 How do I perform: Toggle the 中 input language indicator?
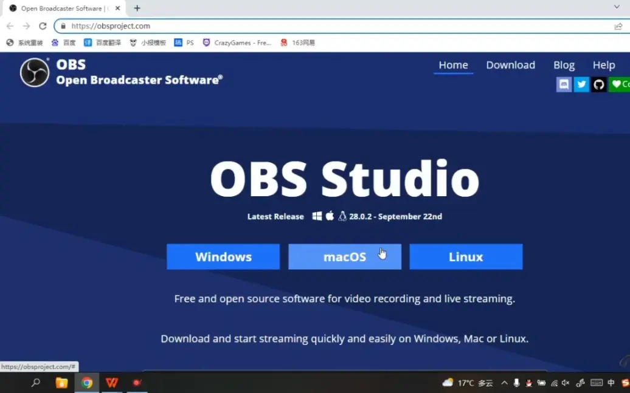[x=611, y=383]
